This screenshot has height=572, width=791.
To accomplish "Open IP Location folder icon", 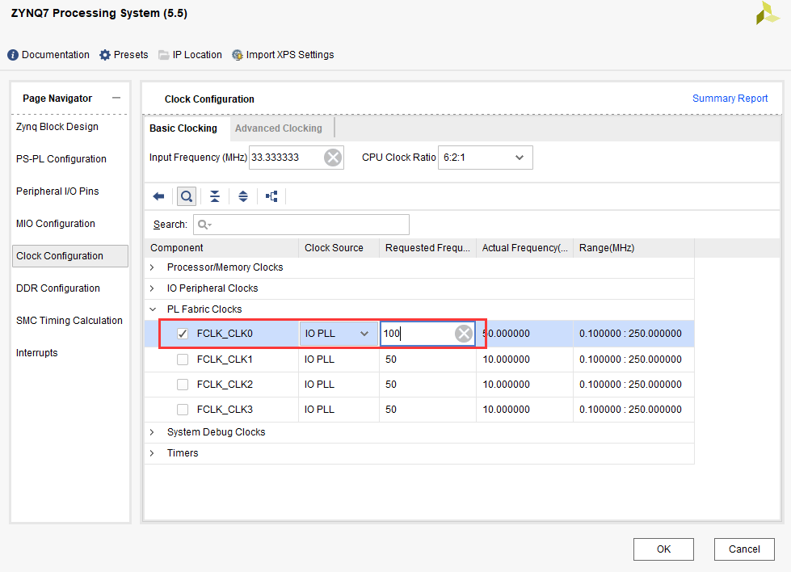I will [x=163, y=55].
